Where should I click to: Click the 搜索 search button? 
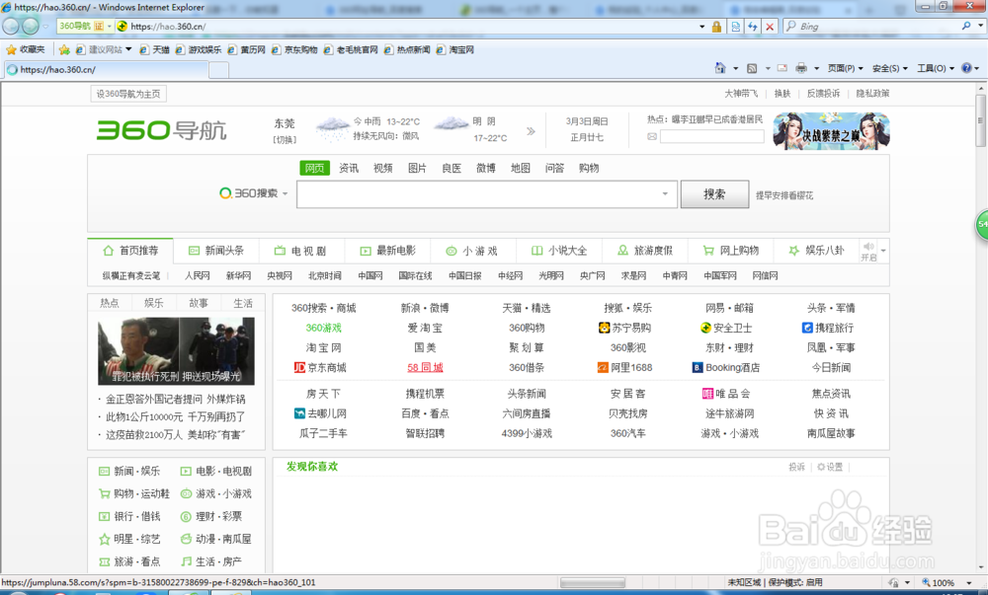point(714,193)
